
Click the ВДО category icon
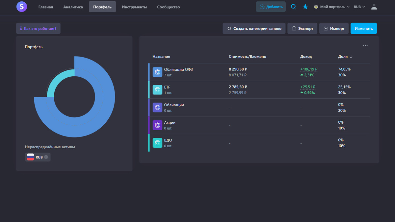(x=157, y=143)
